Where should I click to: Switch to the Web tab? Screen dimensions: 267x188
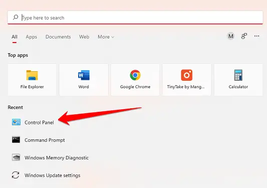pyautogui.click(x=84, y=37)
